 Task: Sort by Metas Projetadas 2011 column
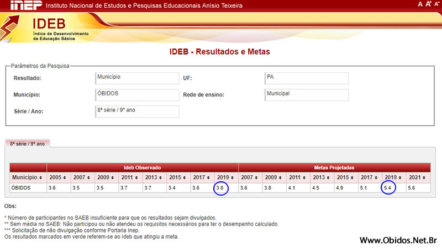(298, 177)
